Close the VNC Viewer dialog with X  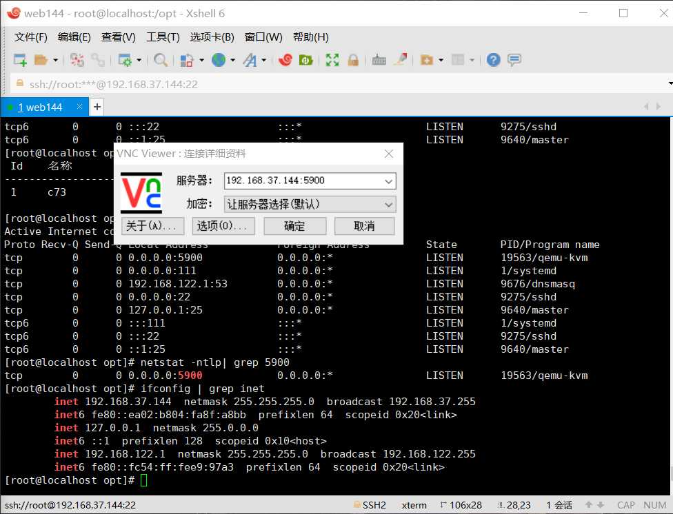(389, 154)
